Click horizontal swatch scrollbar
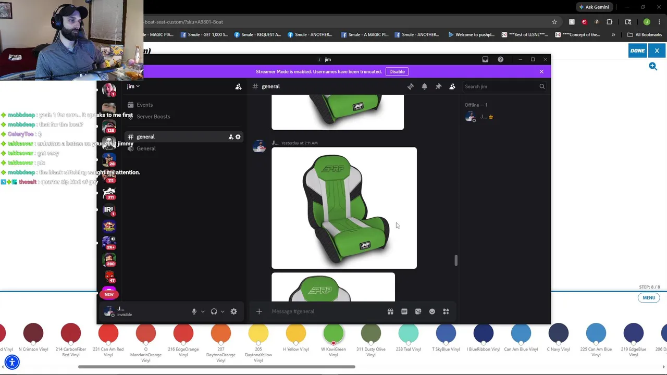The width and height of the screenshot is (667, 375). click(217, 367)
